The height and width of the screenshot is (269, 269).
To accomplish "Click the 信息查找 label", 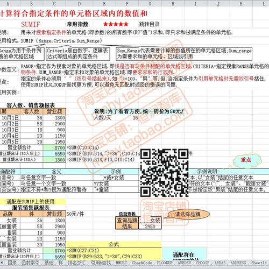I will pyautogui.click(x=127, y=214).
